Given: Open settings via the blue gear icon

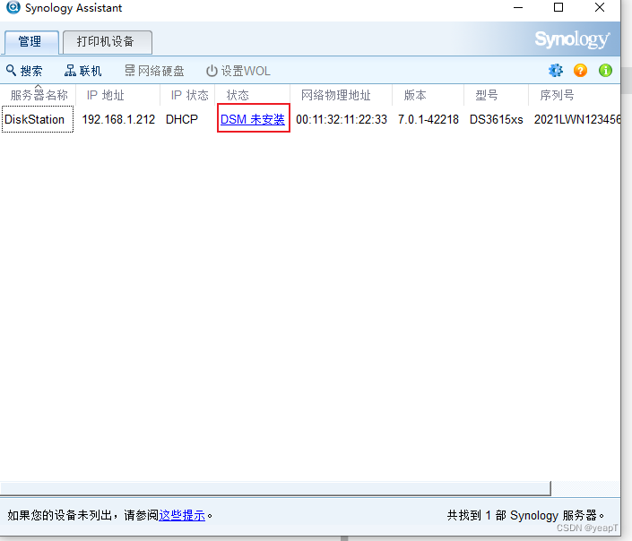Looking at the screenshot, I should coord(556,71).
